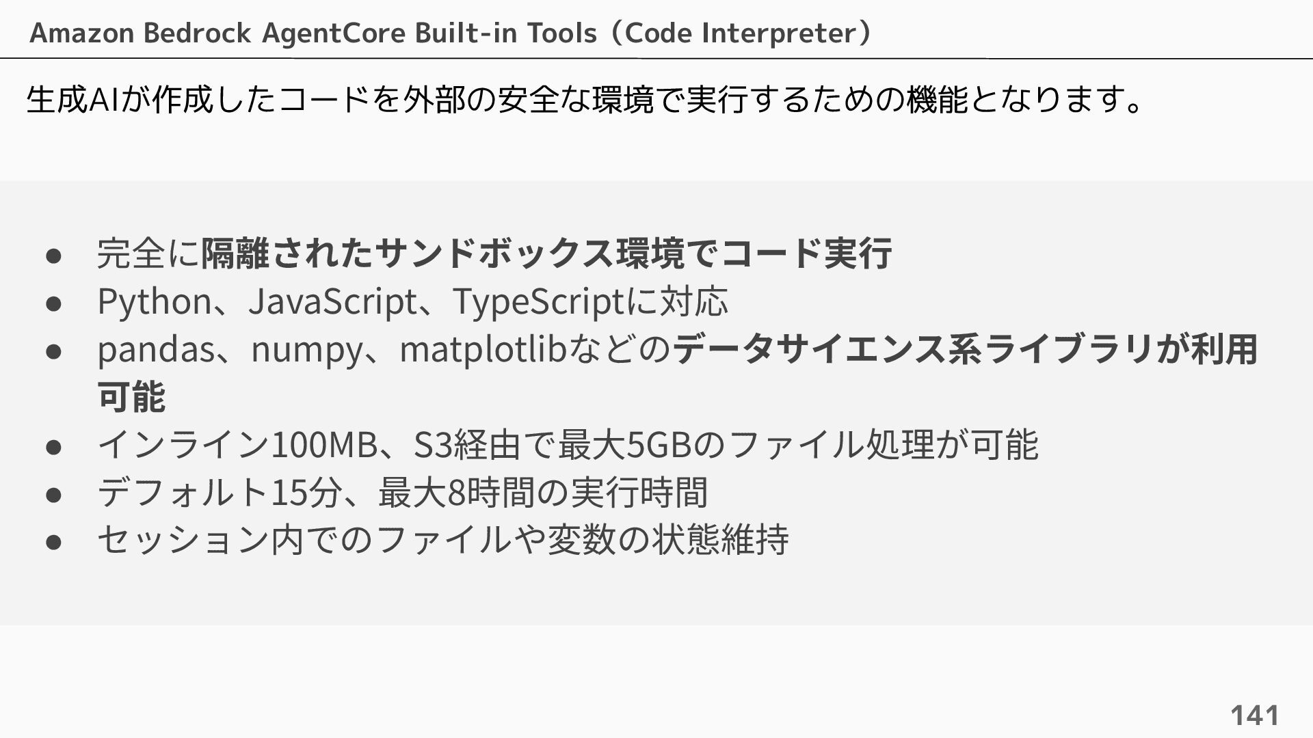Click the slide page number 141
The width and height of the screenshot is (1313, 738).
pos(1254,715)
